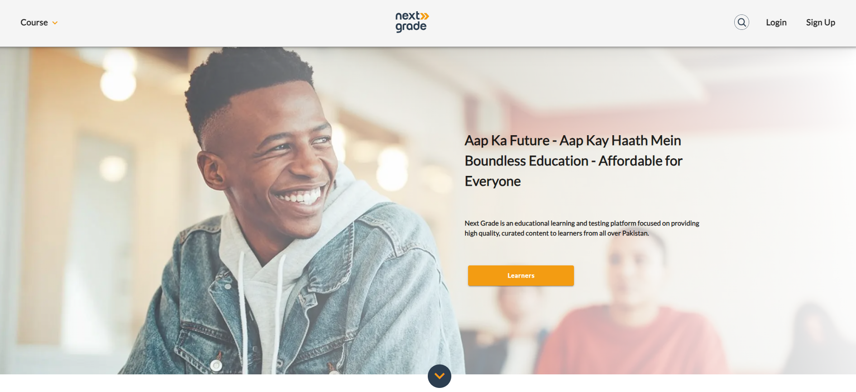
Task: Open the Sign Up page
Action: 820,23
